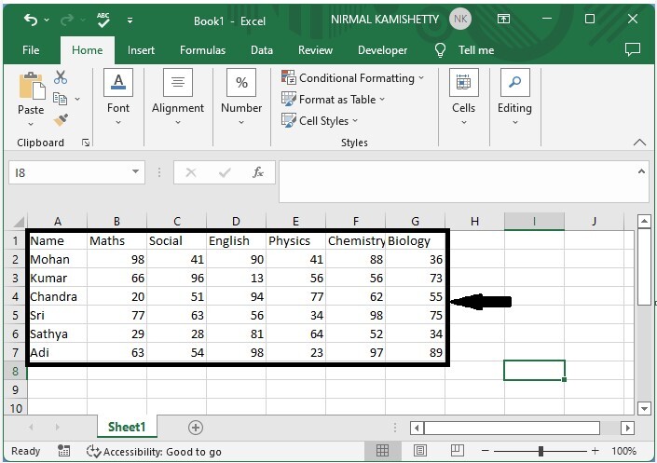657x463 pixels.
Task: Click the Cut scissors icon
Action: pyautogui.click(x=61, y=78)
